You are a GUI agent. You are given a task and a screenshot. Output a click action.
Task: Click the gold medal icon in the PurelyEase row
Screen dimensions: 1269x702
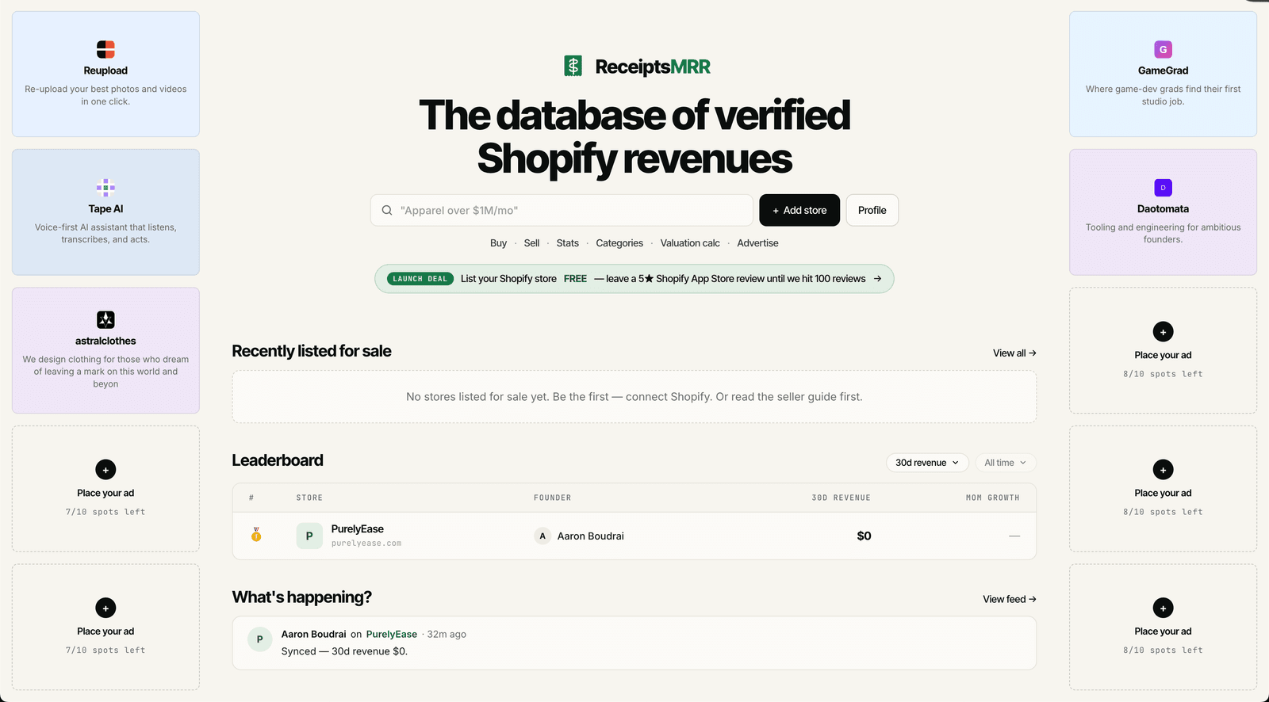coord(256,535)
